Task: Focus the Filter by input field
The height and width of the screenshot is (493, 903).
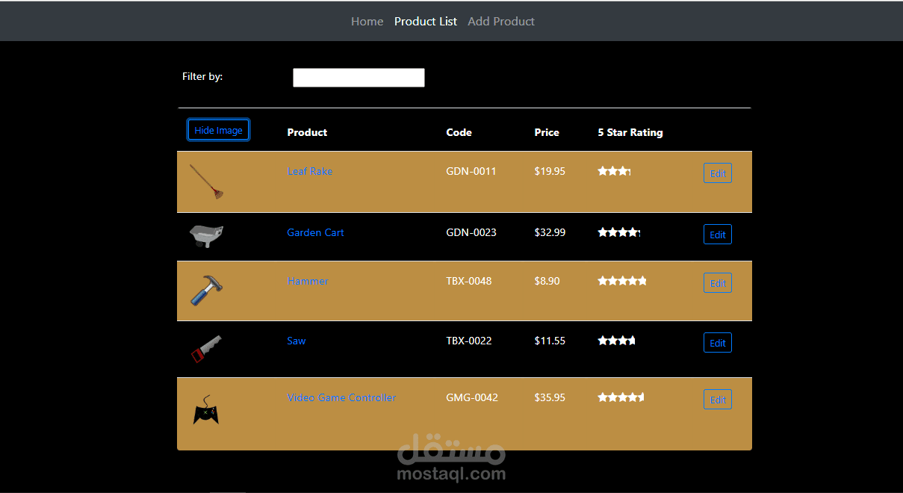Action: click(359, 78)
